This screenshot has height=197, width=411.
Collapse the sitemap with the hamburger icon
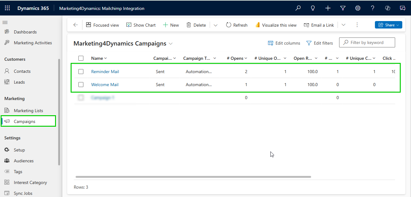(x=5, y=22)
